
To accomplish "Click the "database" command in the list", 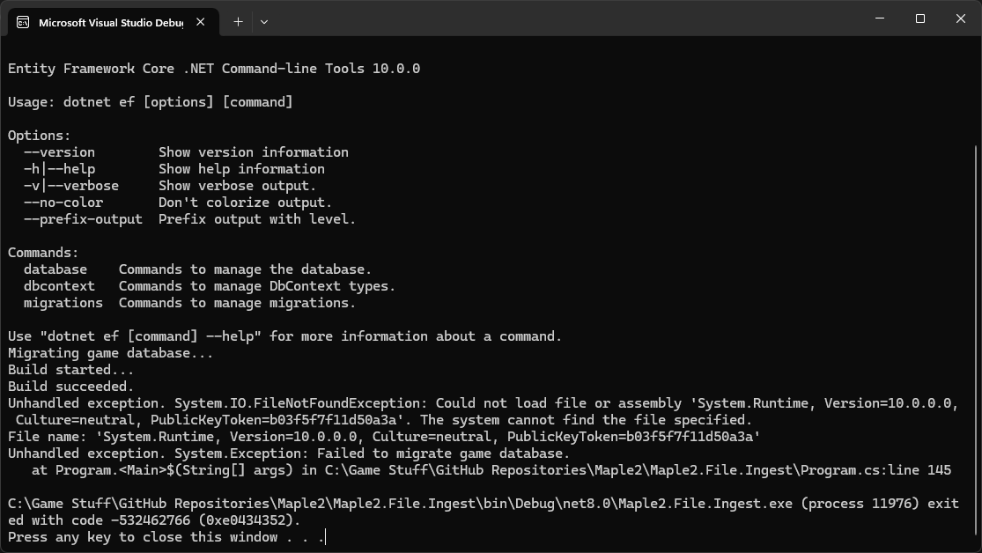I will pyautogui.click(x=55, y=269).
